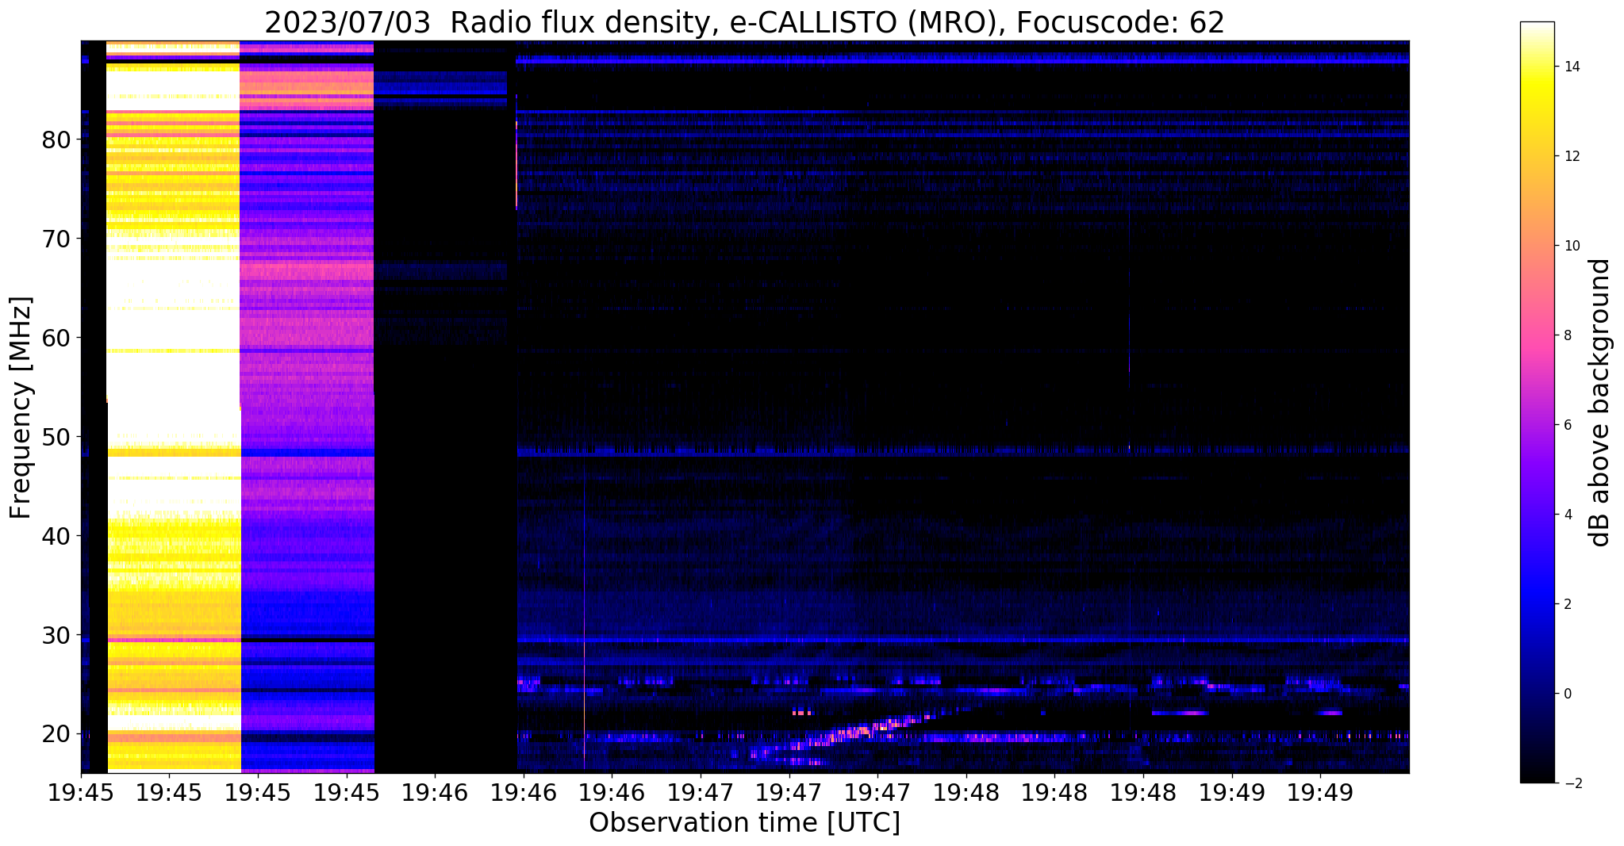The width and height of the screenshot is (1624, 846).
Task: Click the "dB above background" colorbar label
Action: 1600,403
